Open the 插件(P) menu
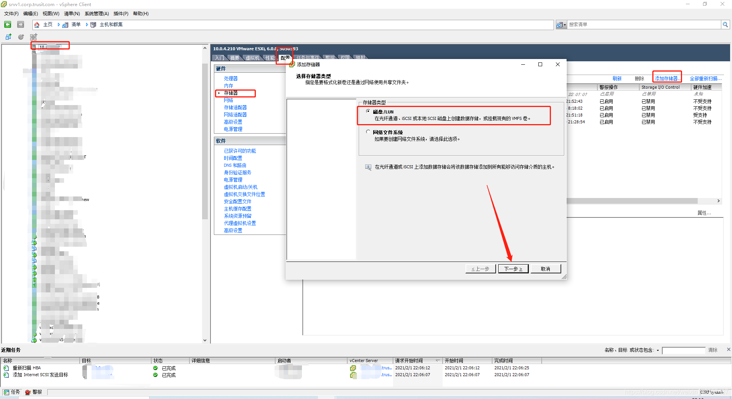 (x=121, y=14)
